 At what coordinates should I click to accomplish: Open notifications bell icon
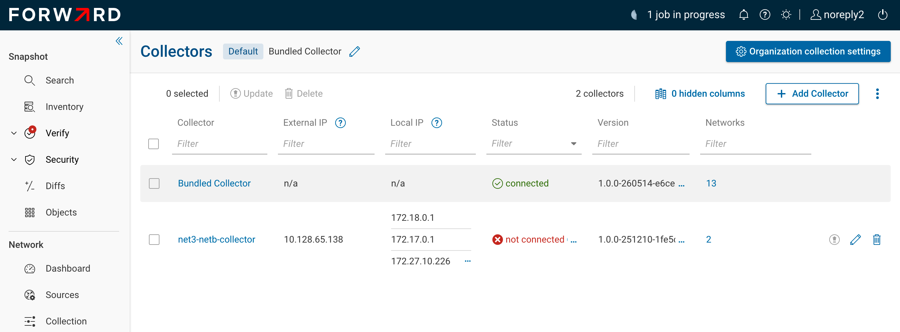743,15
